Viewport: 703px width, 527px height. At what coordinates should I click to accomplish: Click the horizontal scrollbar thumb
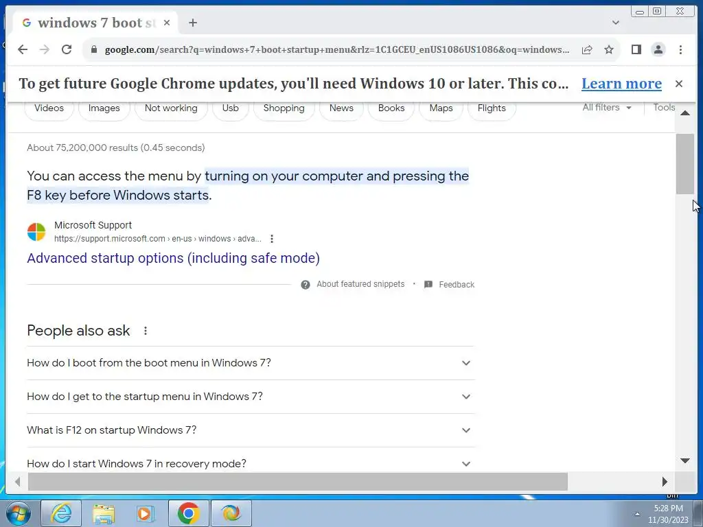298,482
